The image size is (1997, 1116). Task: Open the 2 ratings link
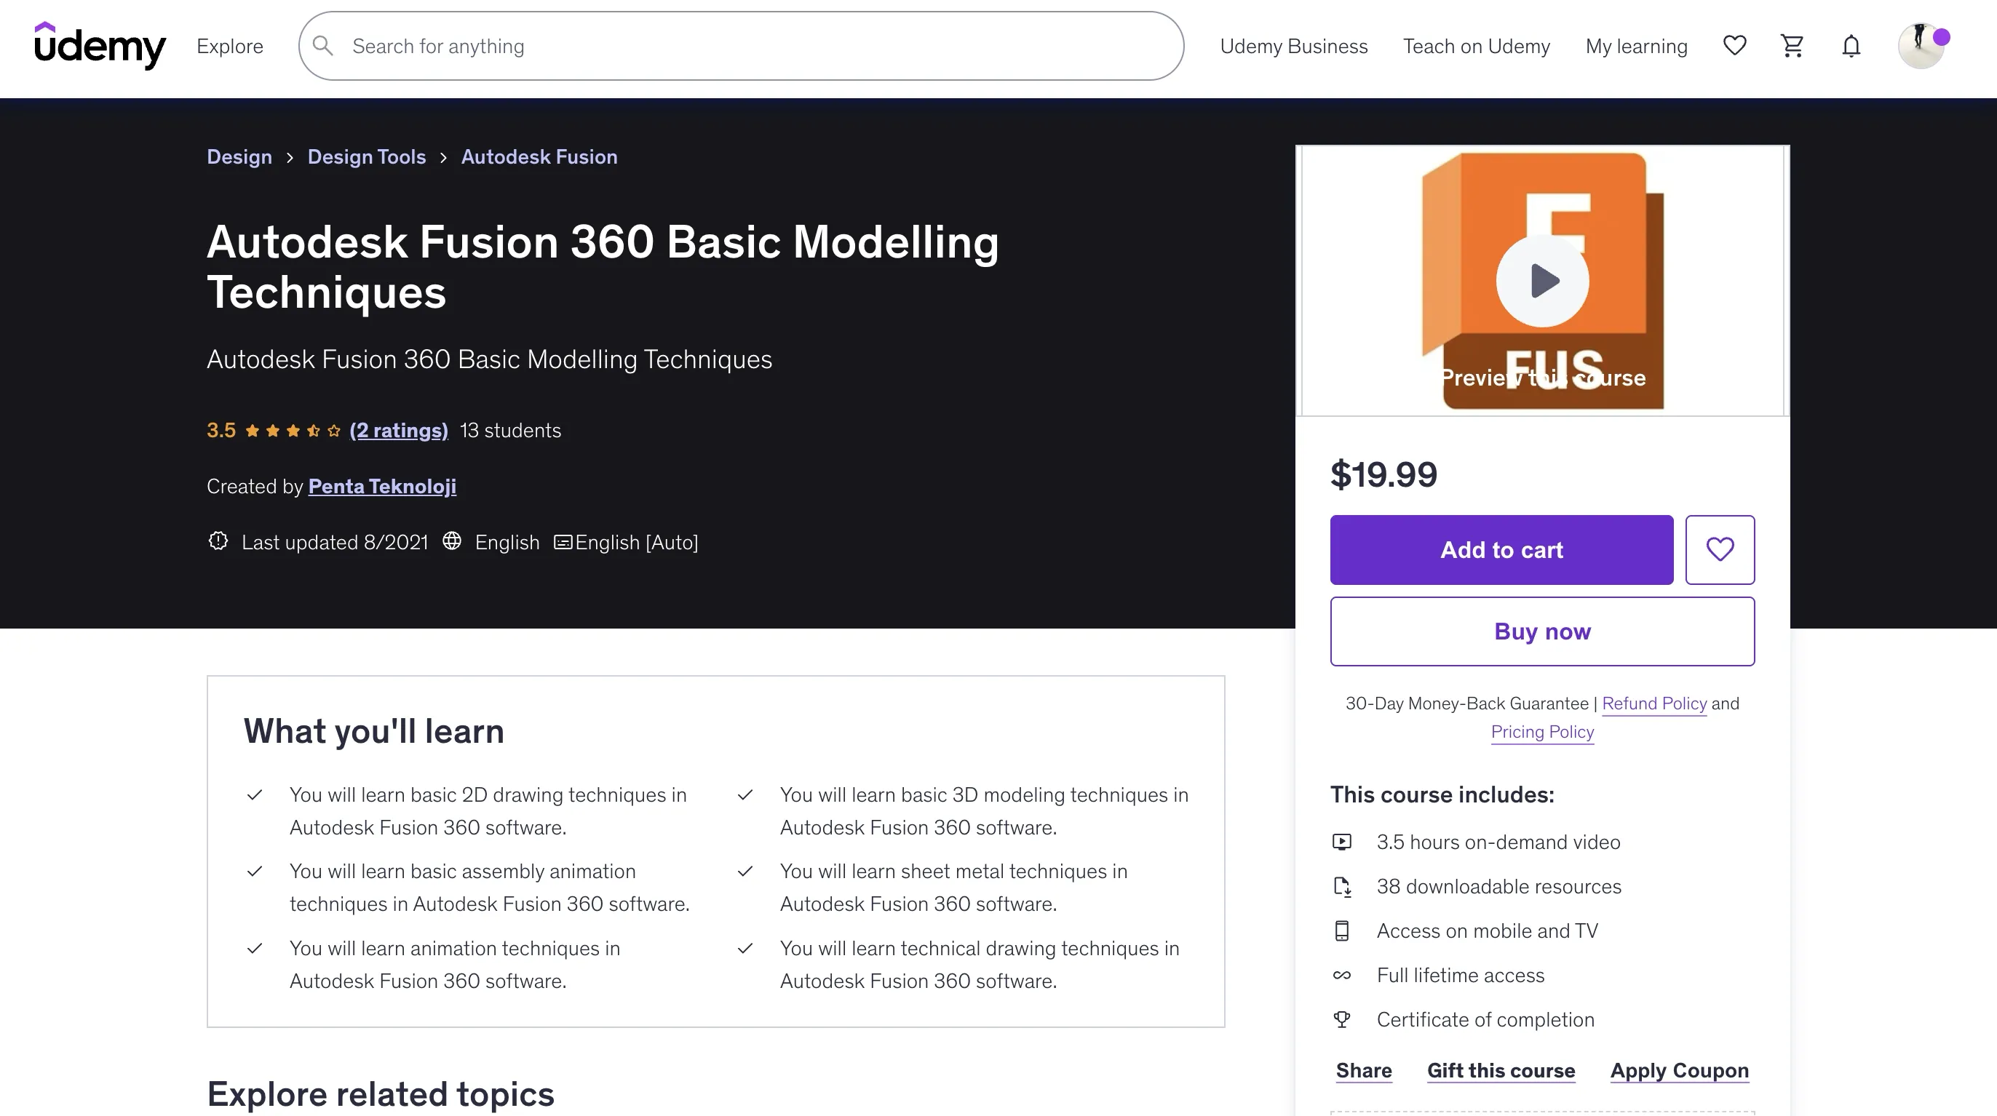(399, 430)
